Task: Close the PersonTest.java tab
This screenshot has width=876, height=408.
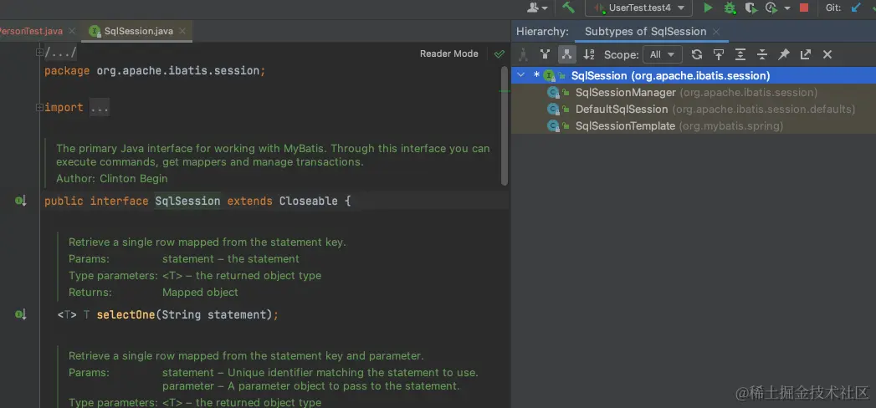Action: coord(73,31)
